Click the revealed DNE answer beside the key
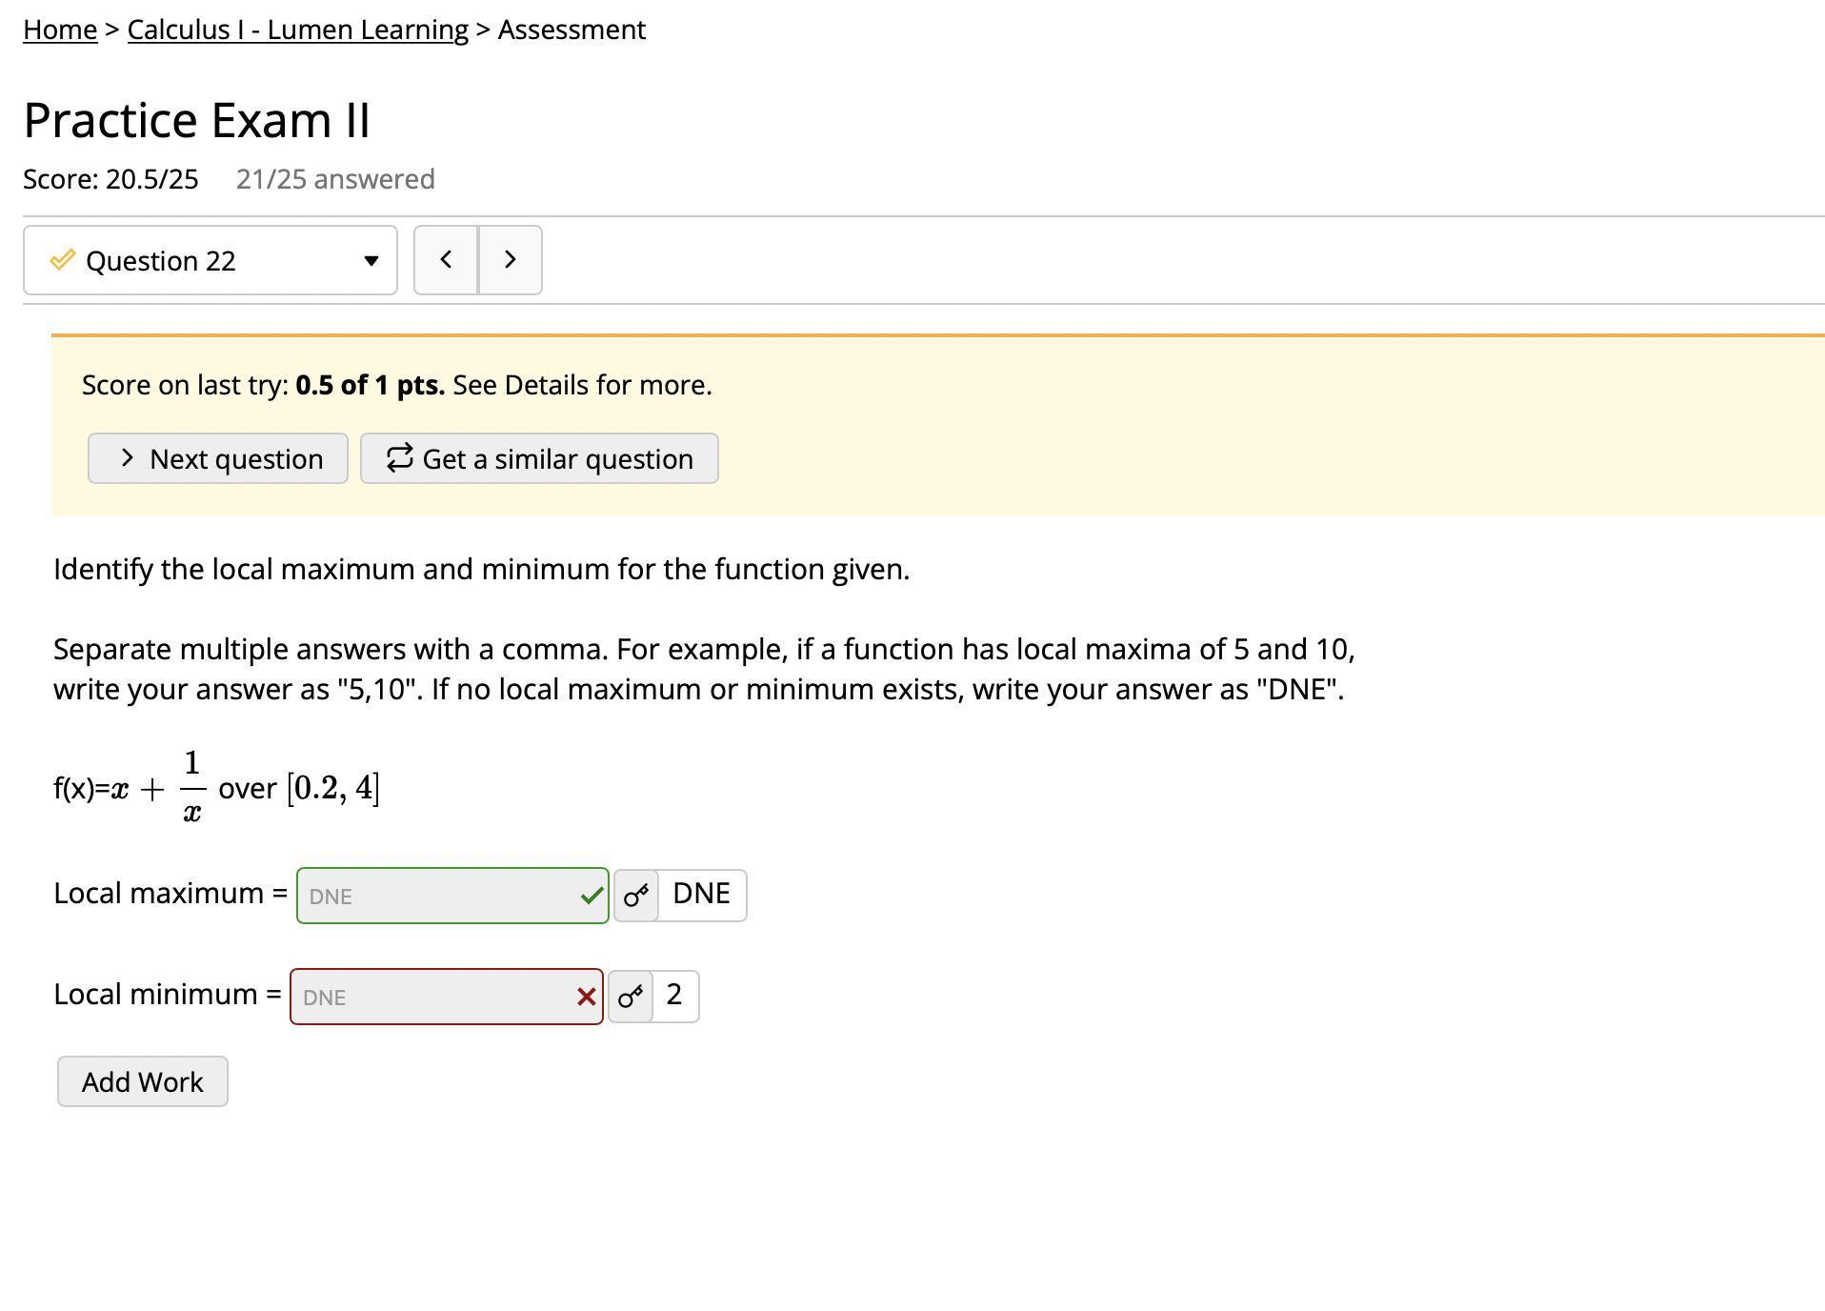Image resolution: width=1825 pixels, height=1311 pixels. pos(702,894)
